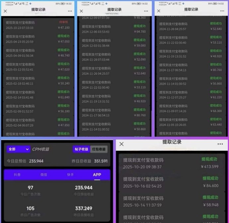Select the 快手 tab
Image resolution: width=229 pixels, height=223 pixels.
tap(70, 174)
